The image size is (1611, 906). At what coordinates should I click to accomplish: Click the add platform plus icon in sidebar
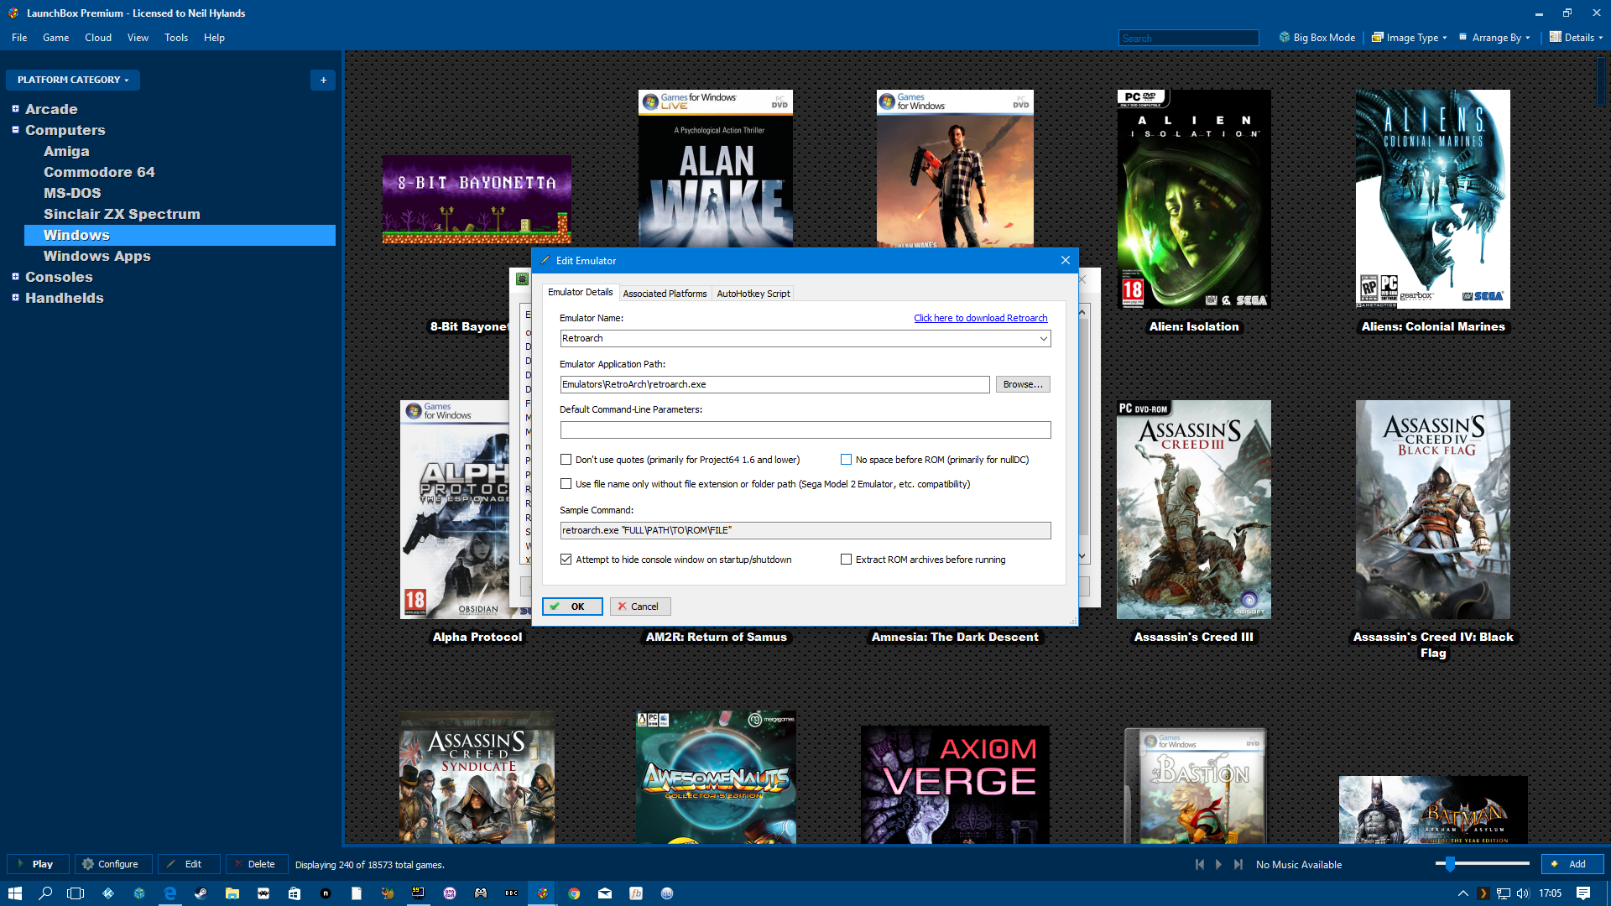click(323, 80)
